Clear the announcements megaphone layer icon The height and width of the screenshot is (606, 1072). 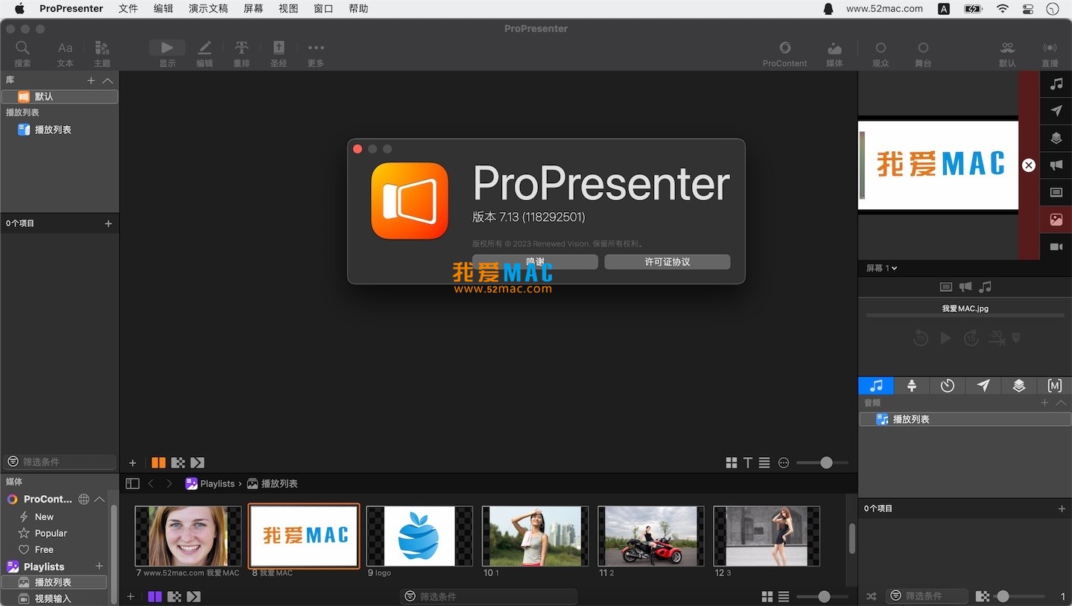click(x=1056, y=165)
